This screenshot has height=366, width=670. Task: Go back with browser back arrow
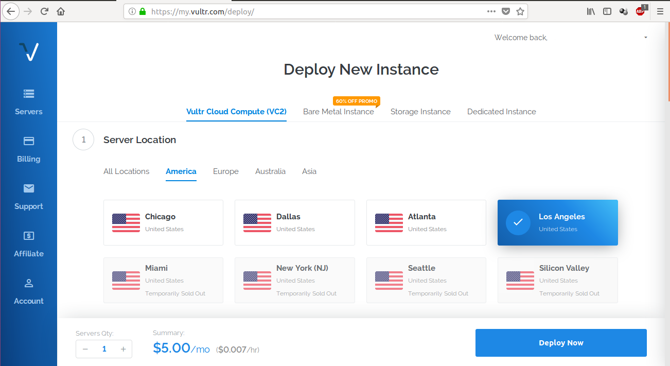(11, 11)
